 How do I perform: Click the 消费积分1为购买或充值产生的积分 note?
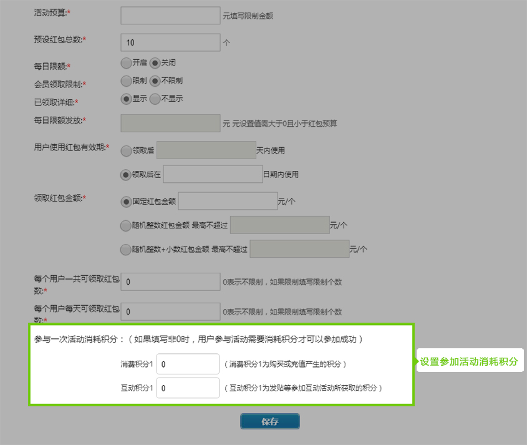tap(285, 364)
